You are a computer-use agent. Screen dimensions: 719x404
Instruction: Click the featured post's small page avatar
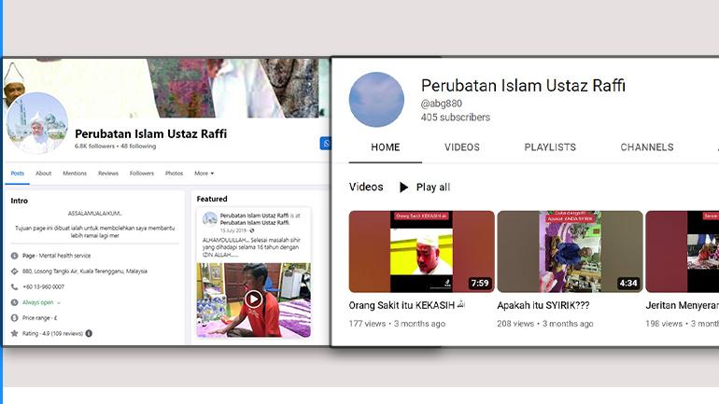210,219
